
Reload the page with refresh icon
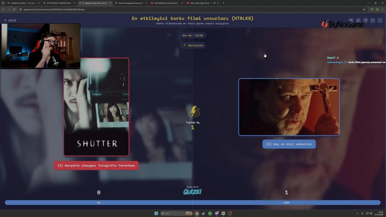pos(14,9)
